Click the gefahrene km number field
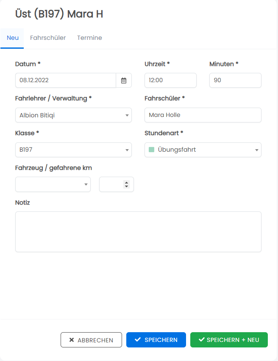278x361 pixels. (x=116, y=184)
